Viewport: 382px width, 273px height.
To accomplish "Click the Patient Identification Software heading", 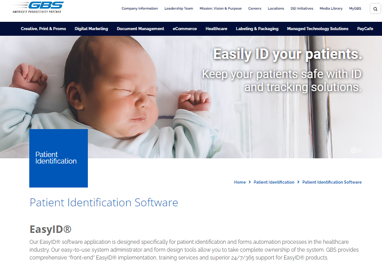I will coord(104,203).
